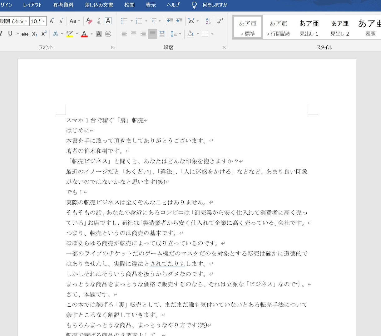Open the 差し込み文書 tab
This screenshot has height=336, width=381.
pyautogui.click(x=99, y=5)
